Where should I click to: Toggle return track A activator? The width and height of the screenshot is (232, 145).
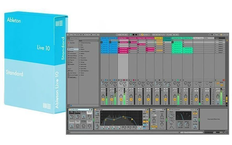196,100
